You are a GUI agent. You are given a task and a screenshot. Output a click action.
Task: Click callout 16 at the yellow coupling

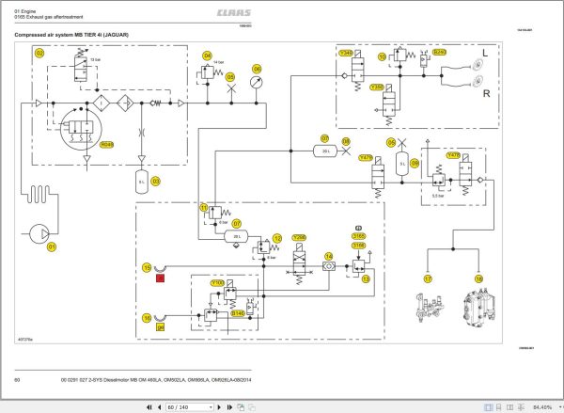[147, 318]
